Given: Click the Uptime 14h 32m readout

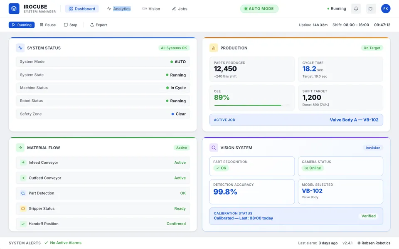Looking at the screenshot, I should pos(313,25).
